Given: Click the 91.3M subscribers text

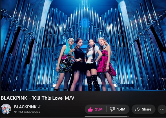Looking at the screenshot, I should (27, 112).
